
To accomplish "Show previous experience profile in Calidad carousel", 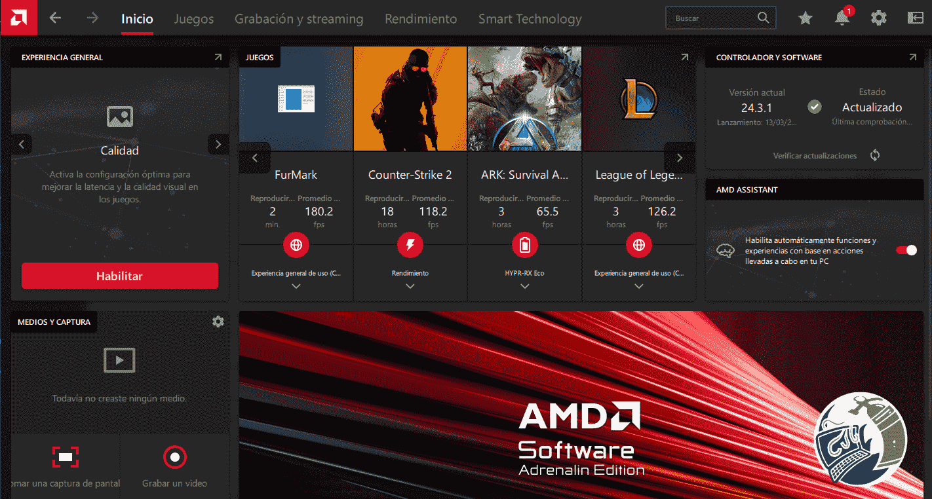I will (22, 144).
